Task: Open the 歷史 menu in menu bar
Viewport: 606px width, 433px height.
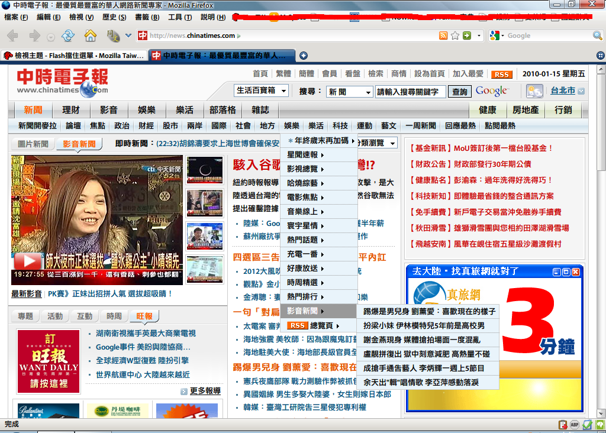Action: point(114,17)
